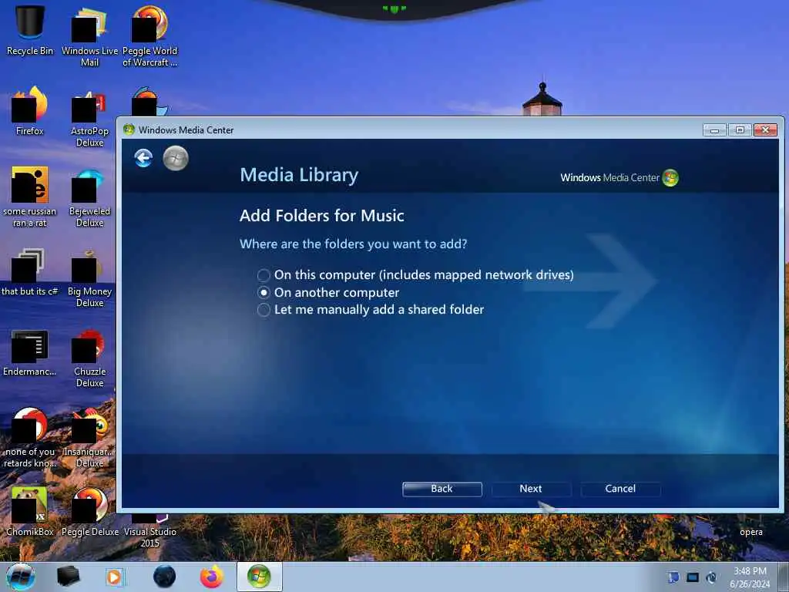Viewport: 789px width, 592px height.
Task: Open Visual Studio 2015 desktop shortcut
Action: pos(149,531)
